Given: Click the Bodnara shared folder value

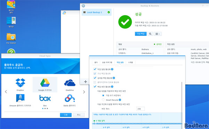Looking at the screenshot, I should pyautogui.click(x=145, y=49).
